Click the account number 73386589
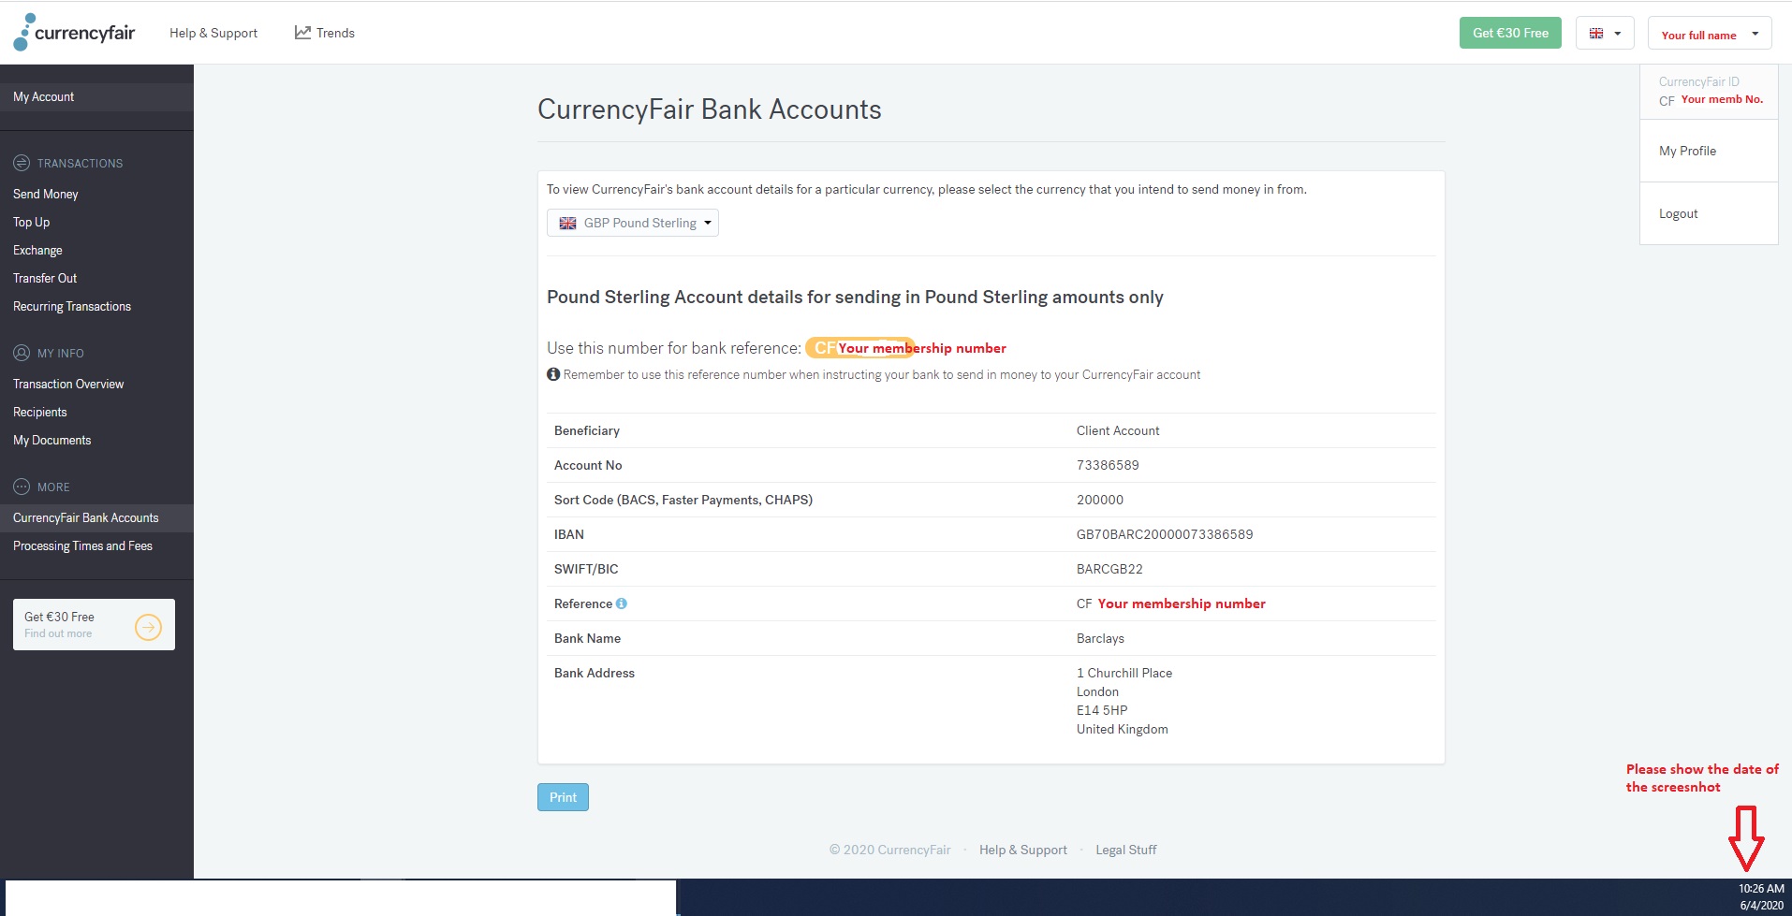The width and height of the screenshot is (1792, 916). 1108,465
